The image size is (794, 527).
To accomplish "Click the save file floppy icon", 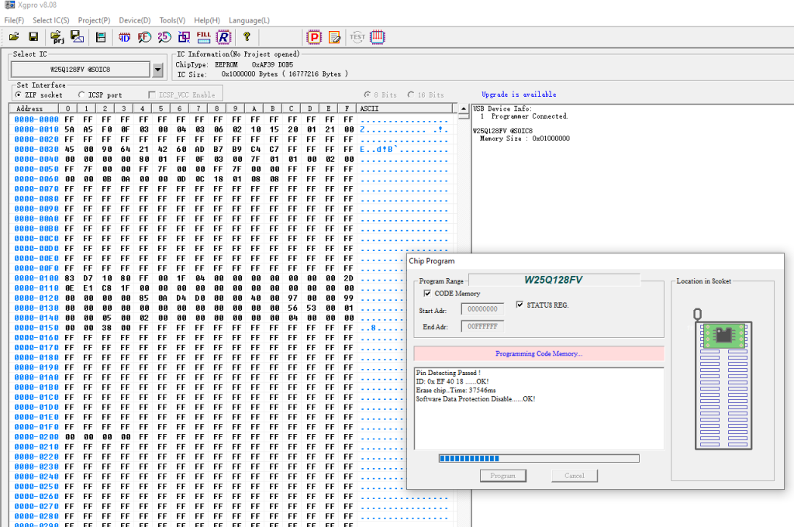I will [33, 36].
